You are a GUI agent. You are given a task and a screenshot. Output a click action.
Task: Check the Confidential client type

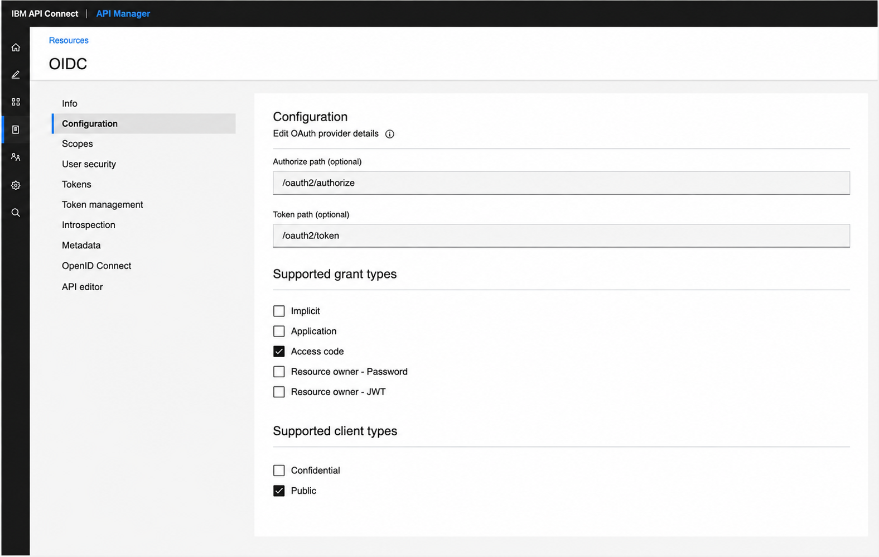pyautogui.click(x=279, y=470)
